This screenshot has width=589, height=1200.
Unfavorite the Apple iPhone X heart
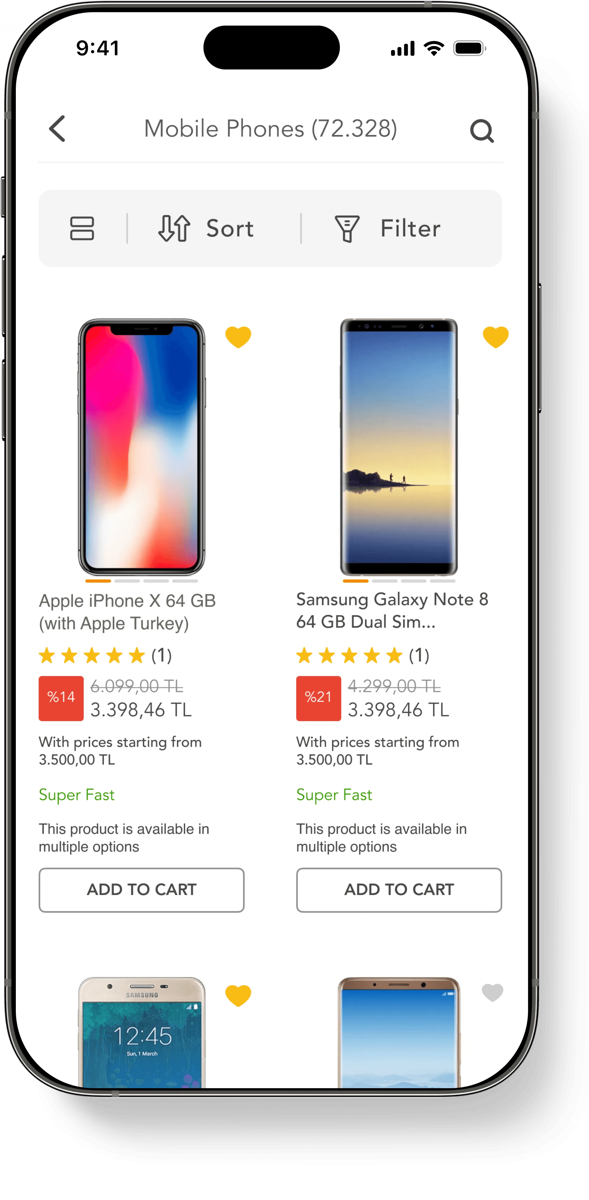point(238,337)
